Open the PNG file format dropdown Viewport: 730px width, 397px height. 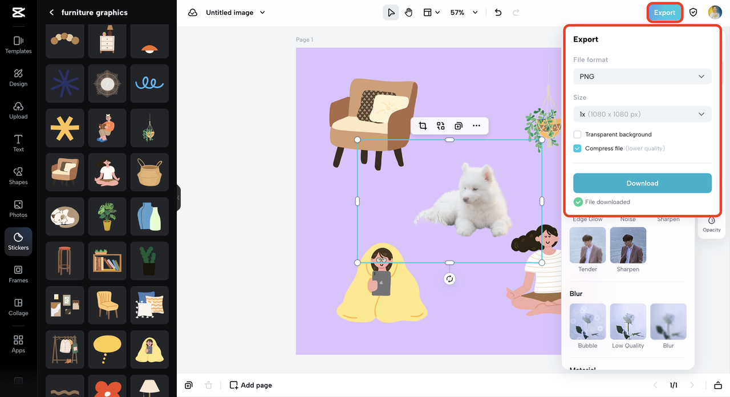pos(642,76)
